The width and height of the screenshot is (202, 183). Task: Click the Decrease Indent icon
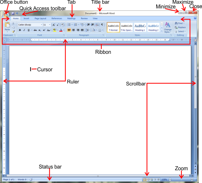88,25
